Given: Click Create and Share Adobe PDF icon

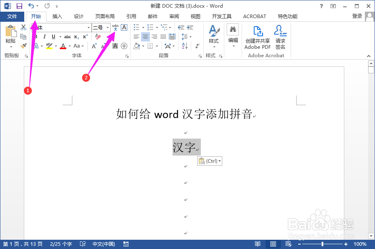Looking at the screenshot, I should pyautogui.click(x=257, y=37).
